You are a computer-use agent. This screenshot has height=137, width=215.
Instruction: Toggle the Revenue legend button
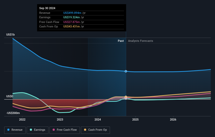(x=15, y=130)
